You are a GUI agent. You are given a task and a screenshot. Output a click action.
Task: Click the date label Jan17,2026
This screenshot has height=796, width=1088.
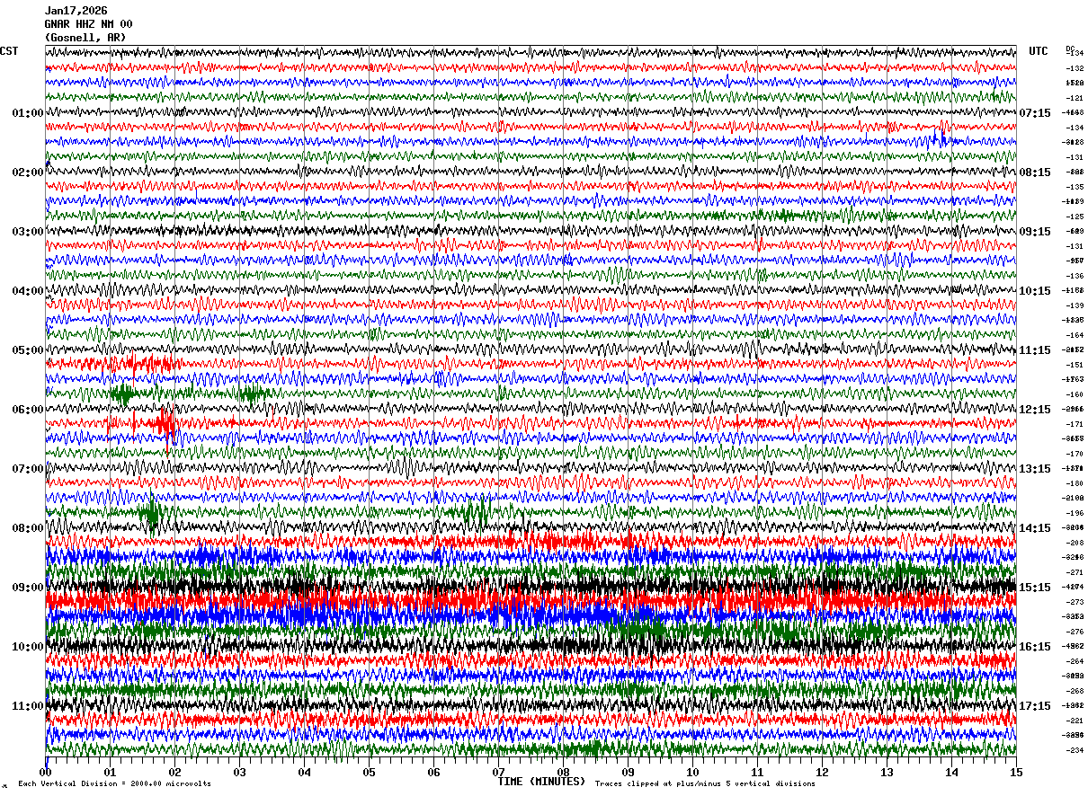click(x=76, y=11)
